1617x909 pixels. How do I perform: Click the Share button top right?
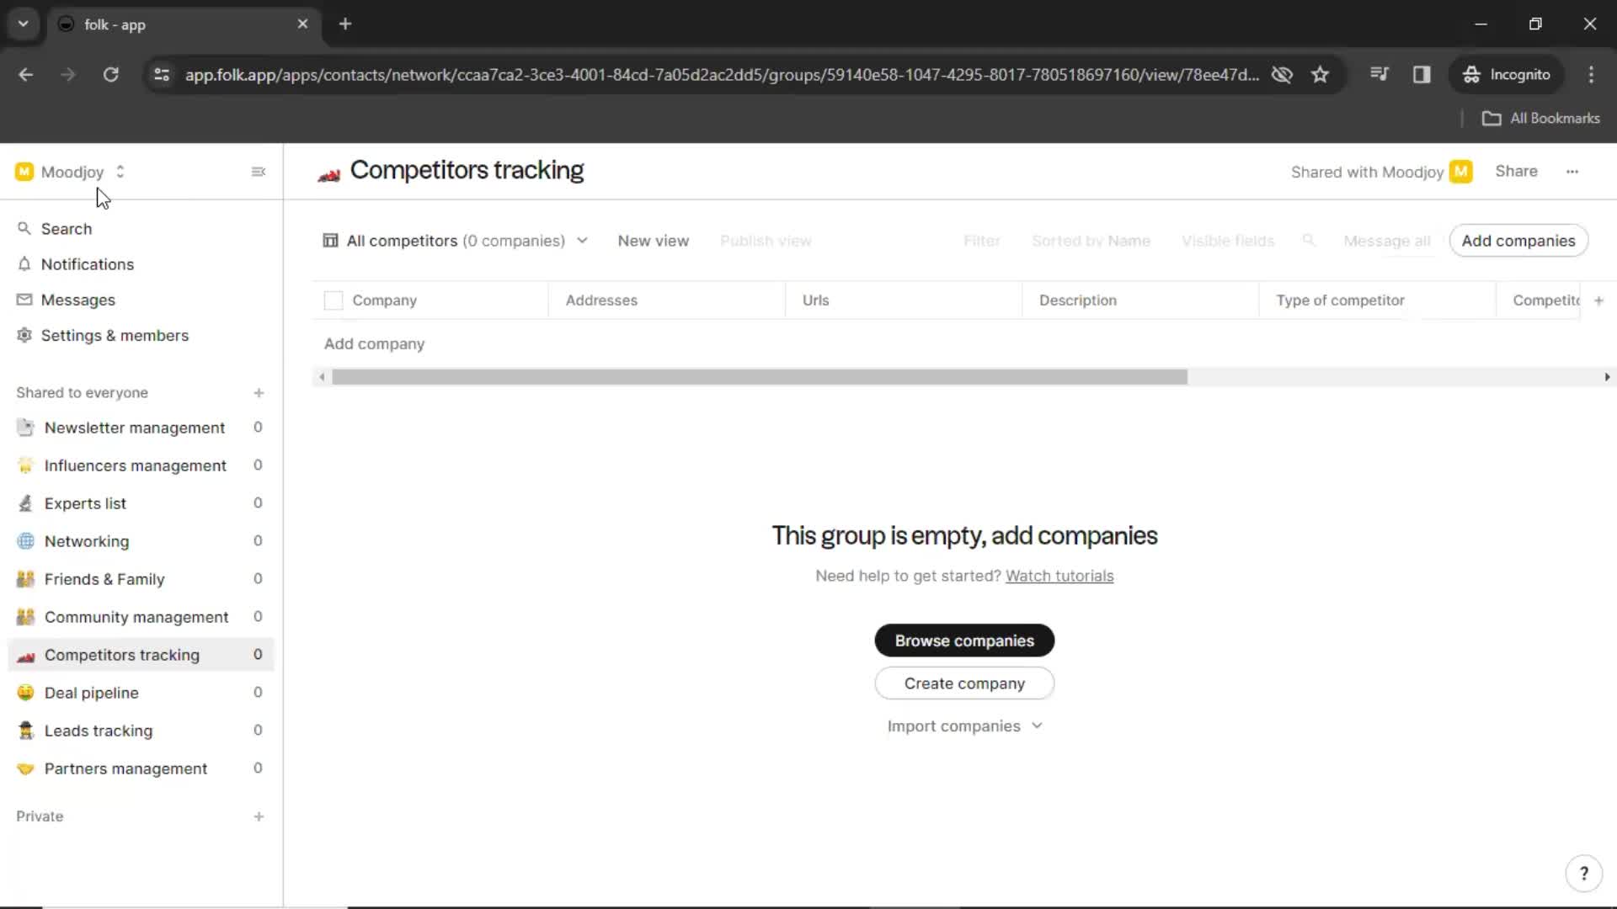[1516, 171]
